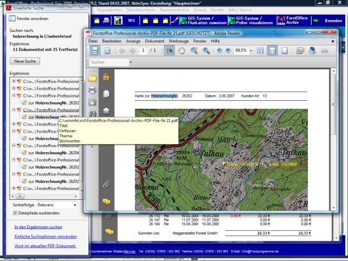Click the yellow folder Open icon in Reader sidebar

tap(92, 78)
